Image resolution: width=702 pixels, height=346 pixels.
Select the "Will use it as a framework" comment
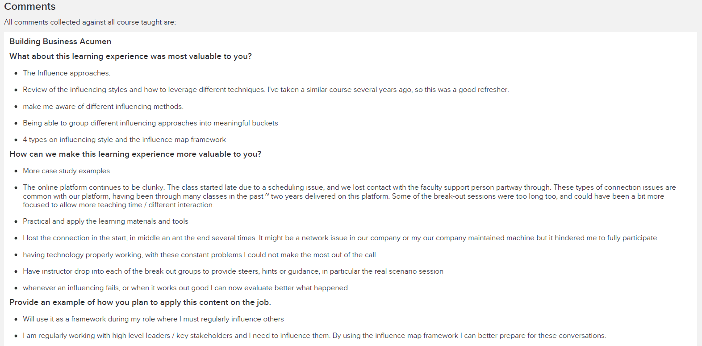154,319
